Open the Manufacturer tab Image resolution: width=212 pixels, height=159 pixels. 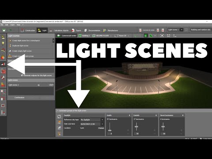pyautogui.click(x=111, y=30)
